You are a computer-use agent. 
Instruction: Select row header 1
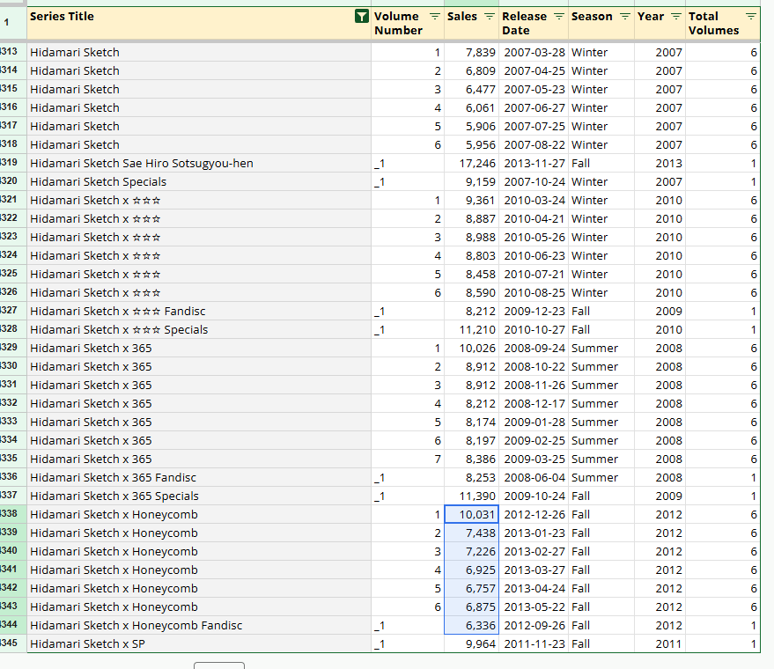[13, 23]
